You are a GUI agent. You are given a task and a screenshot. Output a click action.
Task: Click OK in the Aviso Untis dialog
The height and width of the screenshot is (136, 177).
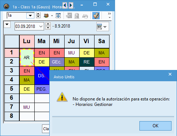155,126
